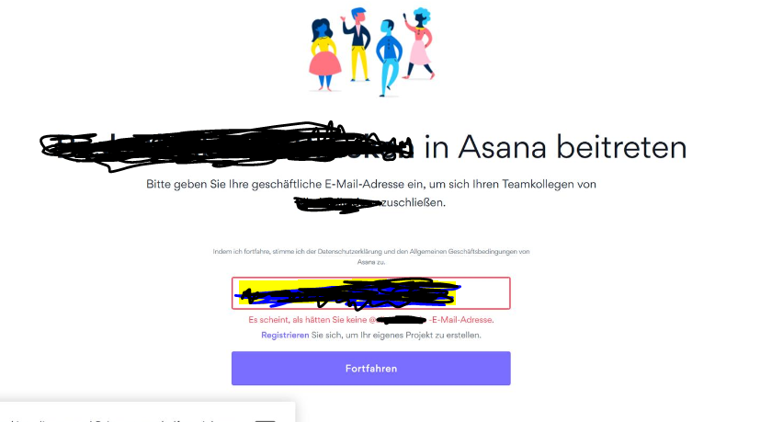The image size is (783, 422).
Task: Open the Datenschutzerklärung privacy policy text
Action: (x=348, y=252)
